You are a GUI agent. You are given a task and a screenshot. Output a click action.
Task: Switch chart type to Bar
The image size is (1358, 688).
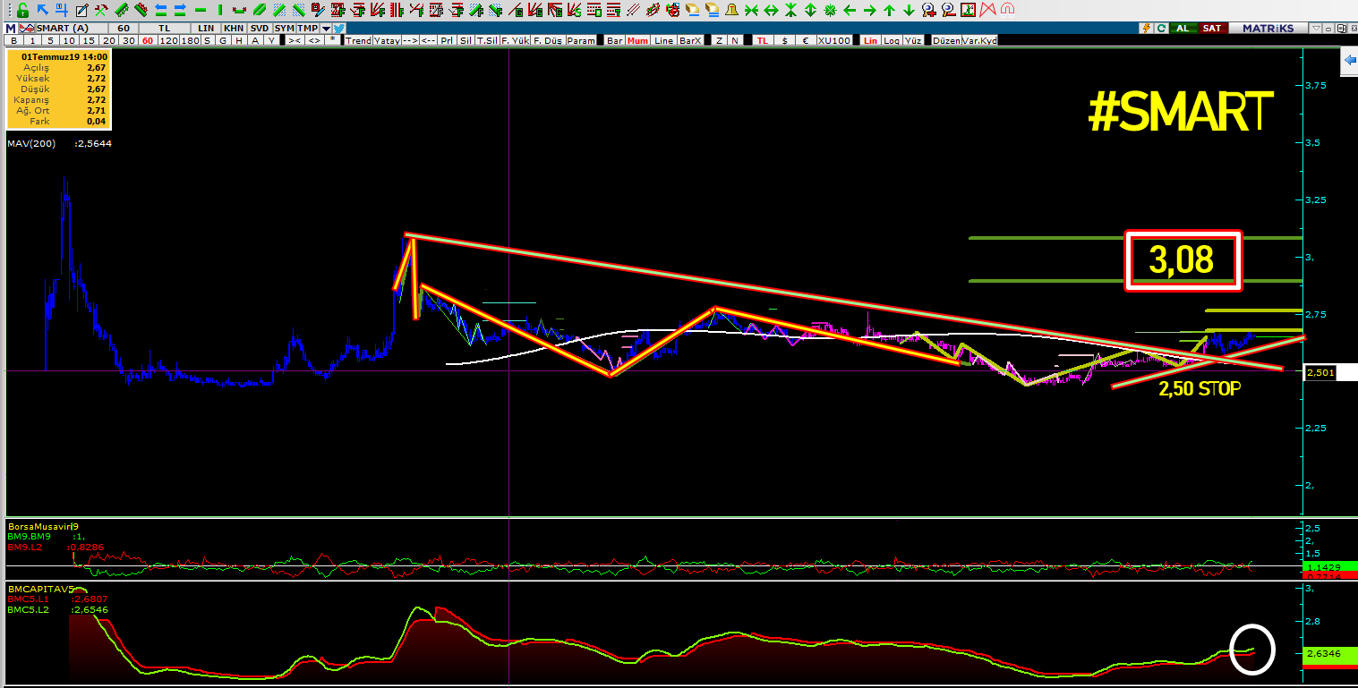coord(614,40)
